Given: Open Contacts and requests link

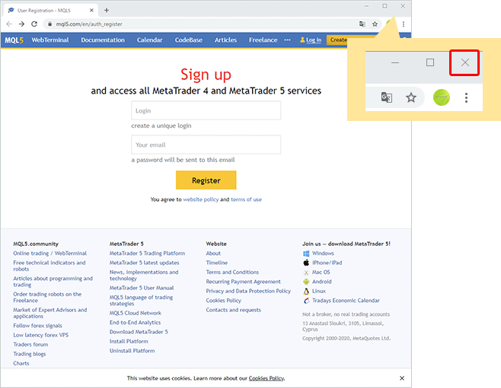Looking at the screenshot, I should point(233,310).
